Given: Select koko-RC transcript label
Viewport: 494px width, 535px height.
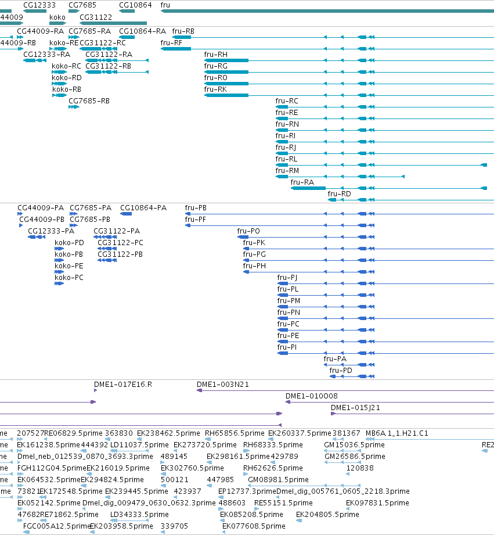Looking at the screenshot, I should click(67, 66).
